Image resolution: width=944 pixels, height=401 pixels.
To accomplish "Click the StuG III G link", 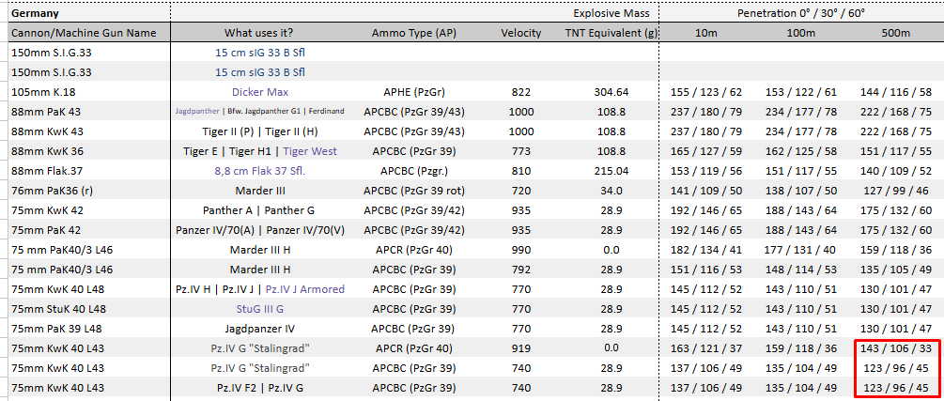I will coord(260,309).
